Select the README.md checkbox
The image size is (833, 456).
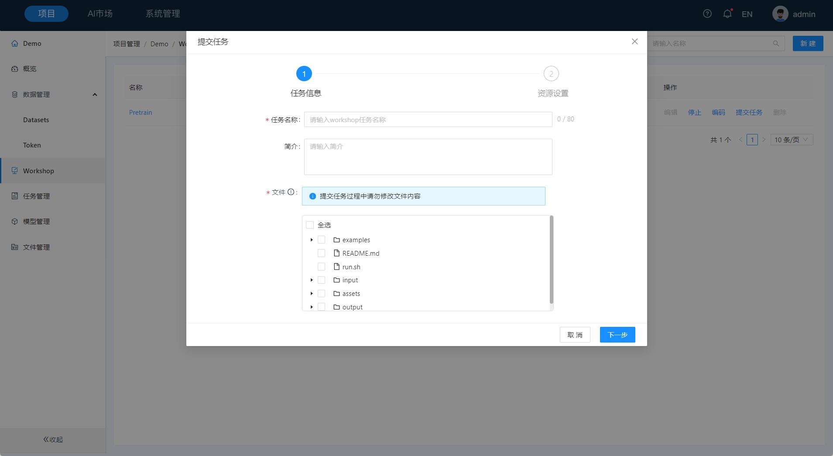[x=322, y=253]
